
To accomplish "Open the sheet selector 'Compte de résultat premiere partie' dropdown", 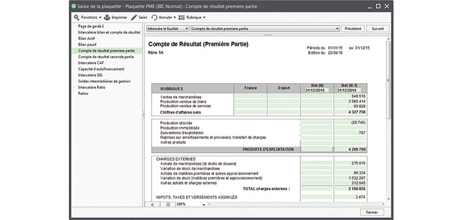I will [x=266, y=29].
